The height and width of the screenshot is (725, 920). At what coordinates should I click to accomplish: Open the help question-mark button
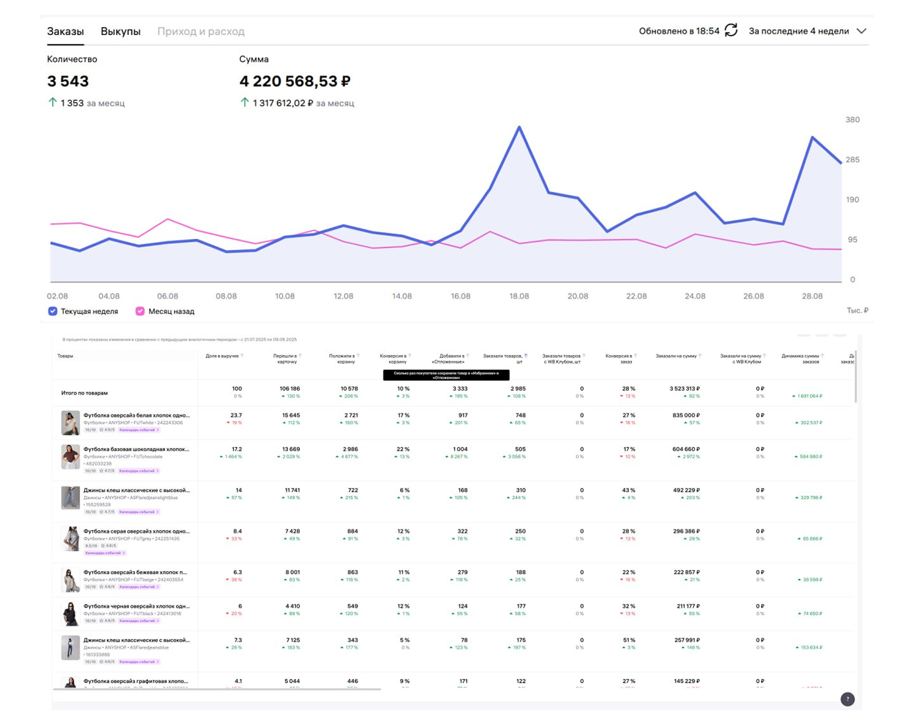pyautogui.click(x=847, y=699)
